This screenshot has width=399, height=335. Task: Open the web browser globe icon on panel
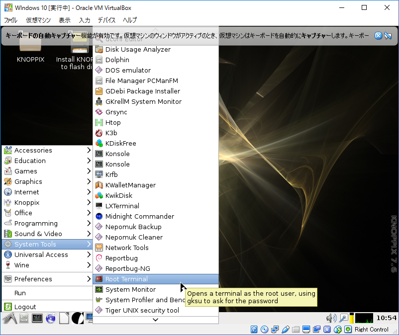point(51,318)
